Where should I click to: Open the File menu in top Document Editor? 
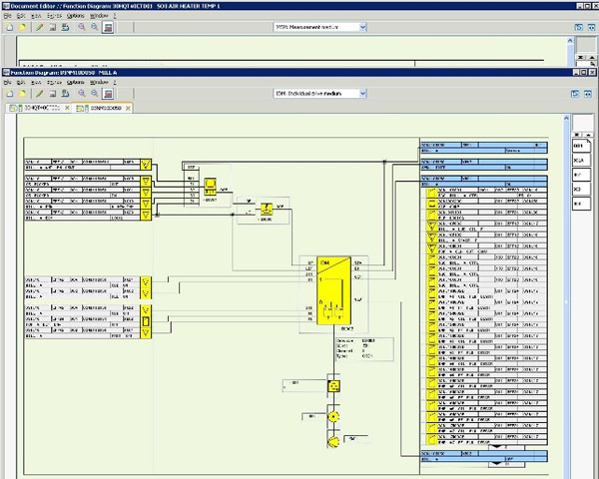7,17
